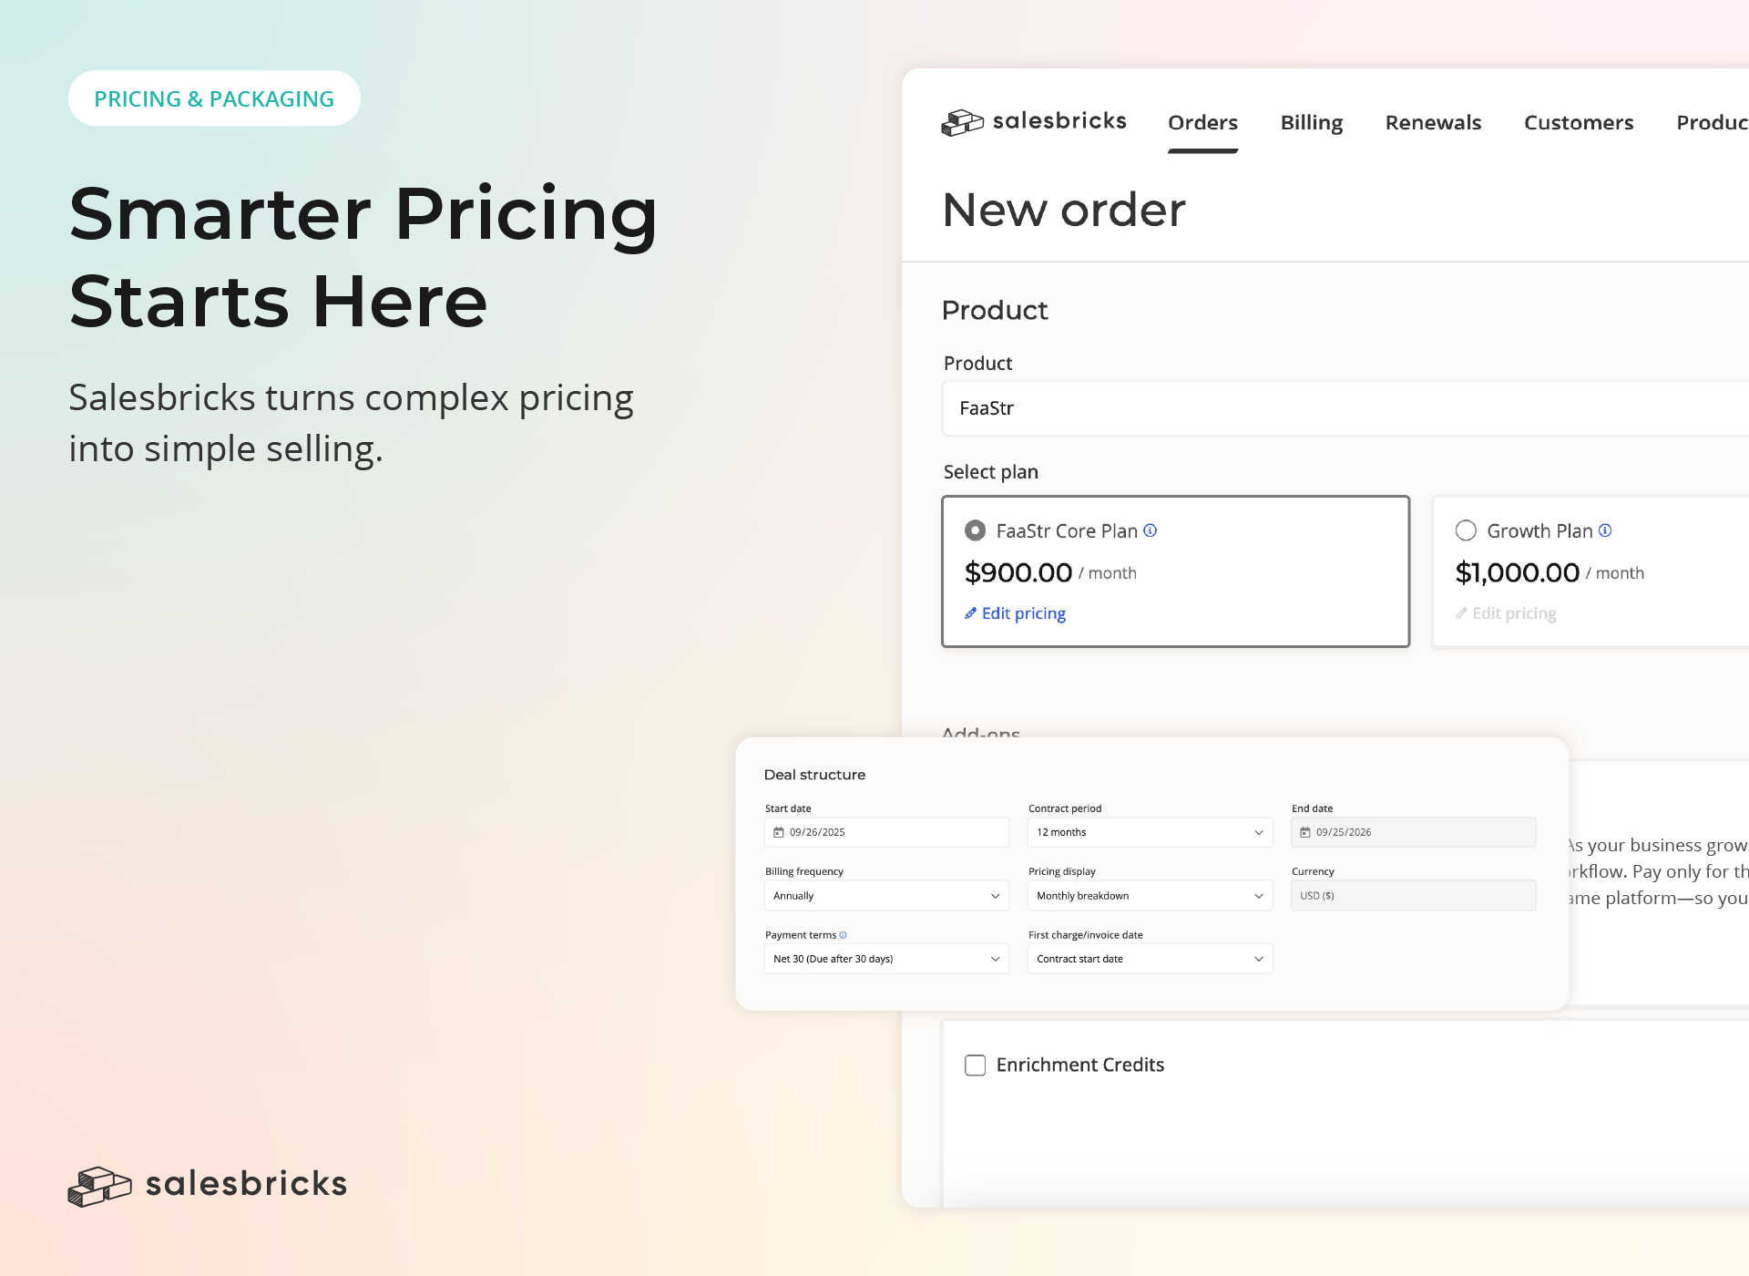The width and height of the screenshot is (1749, 1276).
Task: Click the info icon beside FaaStr Core Plan
Action: pyautogui.click(x=1151, y=530)
